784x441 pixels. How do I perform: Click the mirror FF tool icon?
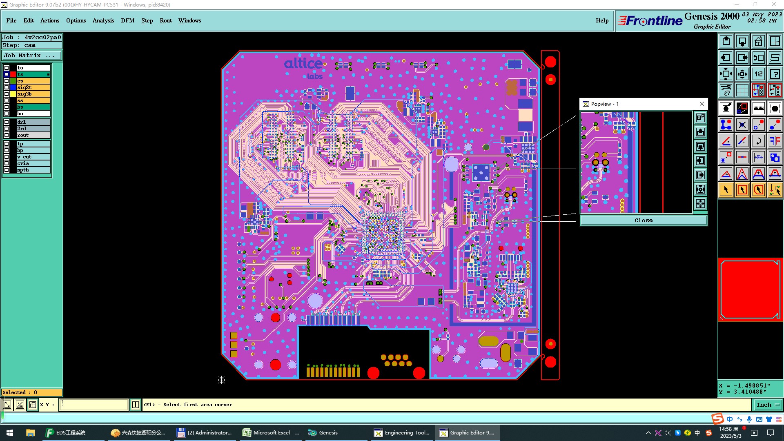775,141
